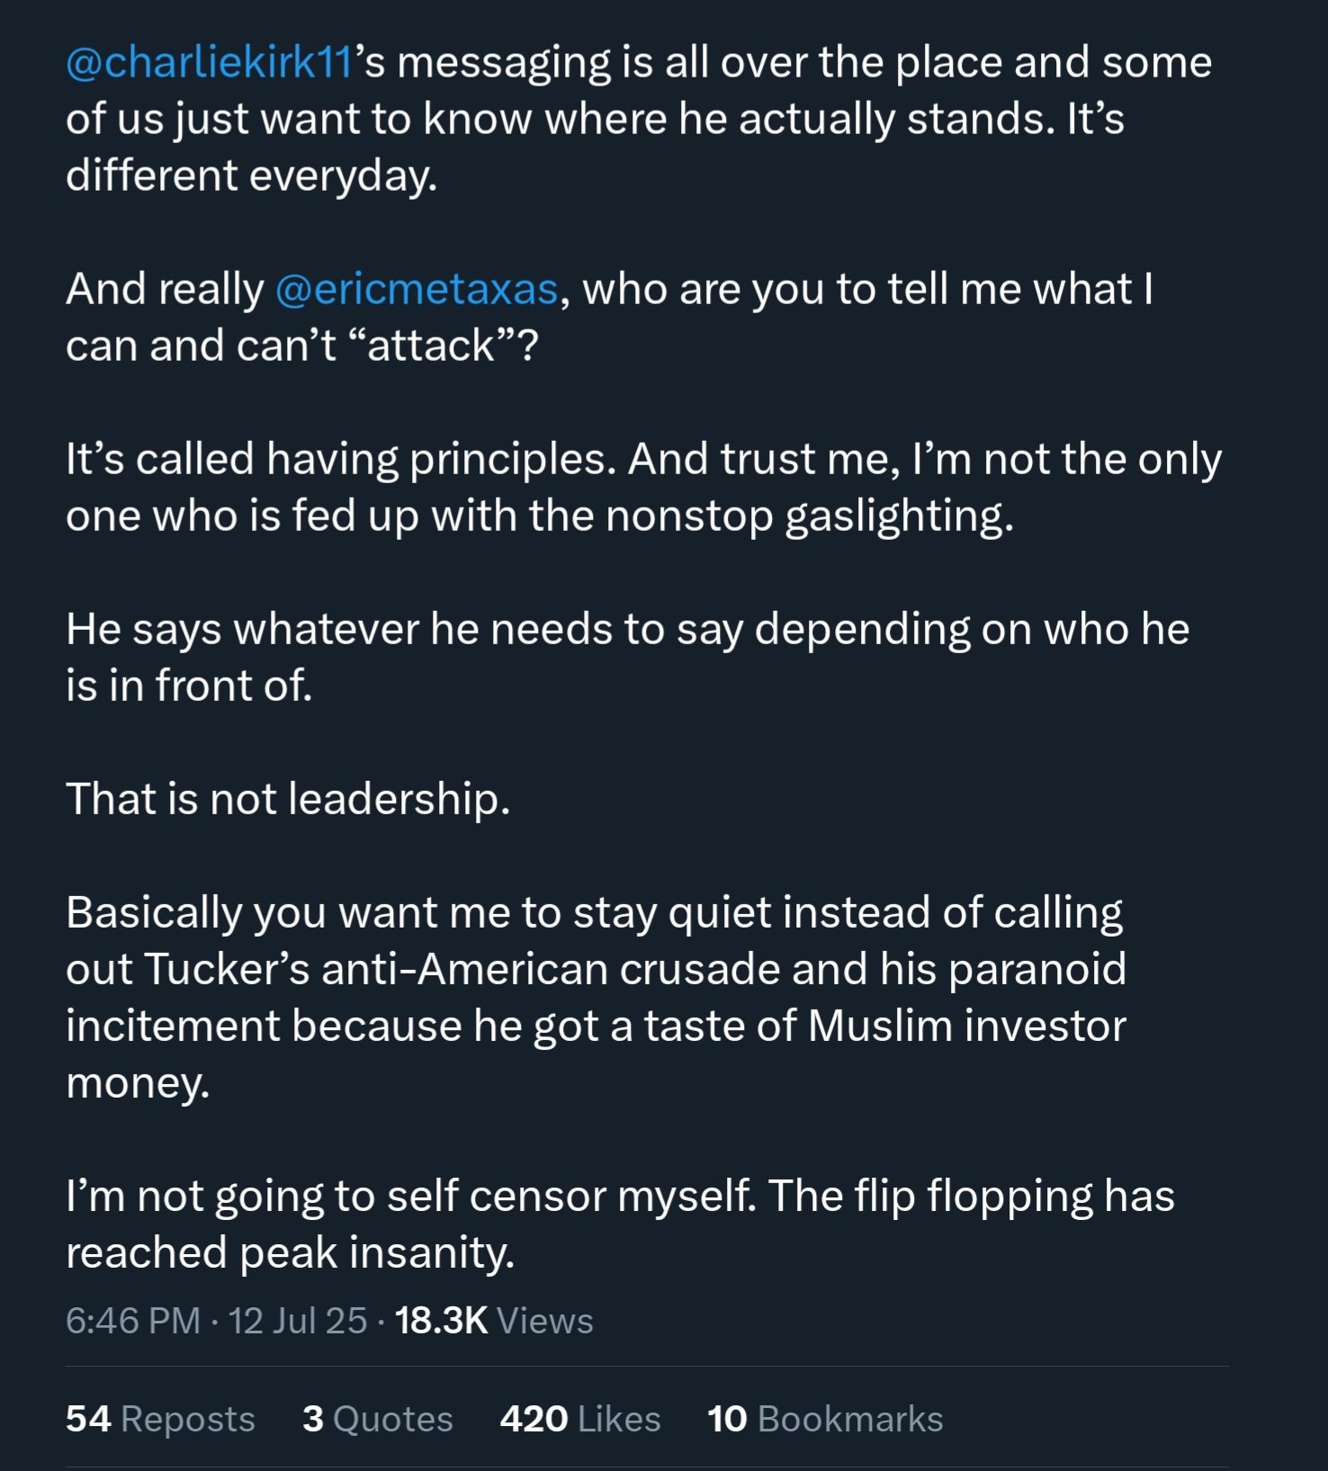
Task: Open the @ericmetaxas profile mention
Action: click(417, 290)
